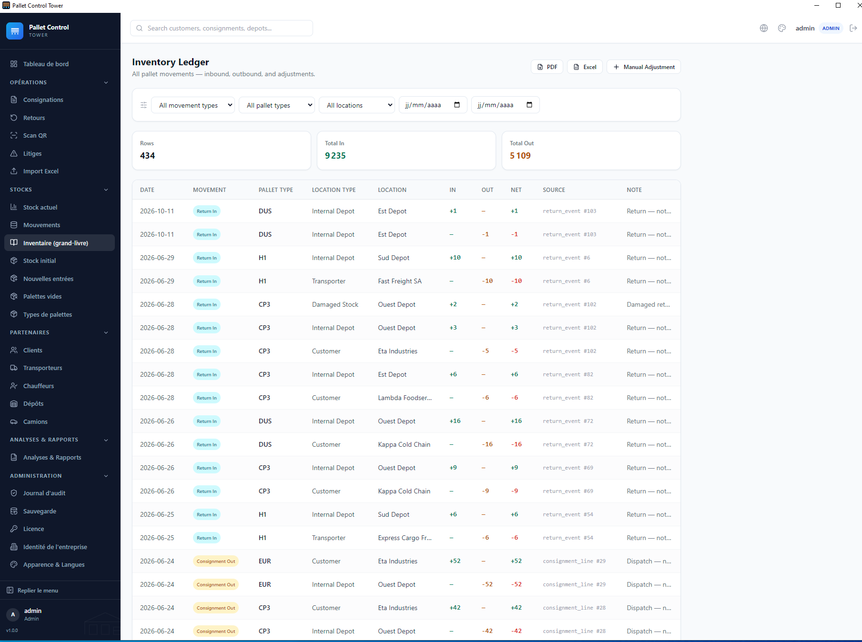Open Apparence & Langues settings
The image size is (862, 642).
[x=59, y=564]
